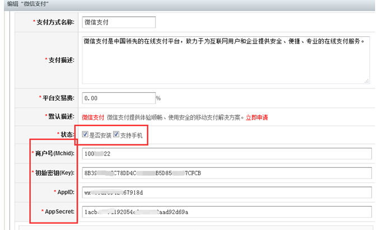
Task: Open the 立即申请 link
Action: point(257,118)
